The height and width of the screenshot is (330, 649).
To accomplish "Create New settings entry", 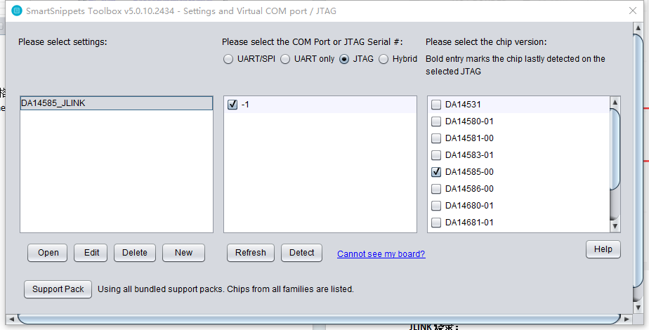I will (183, 253).
